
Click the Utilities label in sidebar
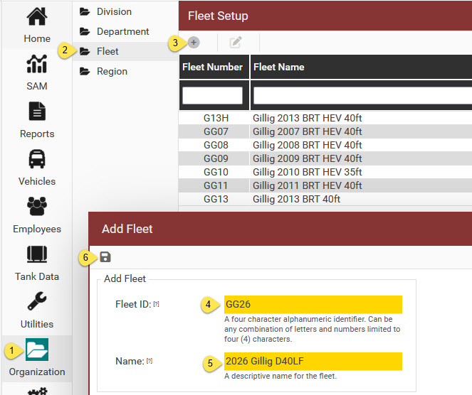(37, 324)
